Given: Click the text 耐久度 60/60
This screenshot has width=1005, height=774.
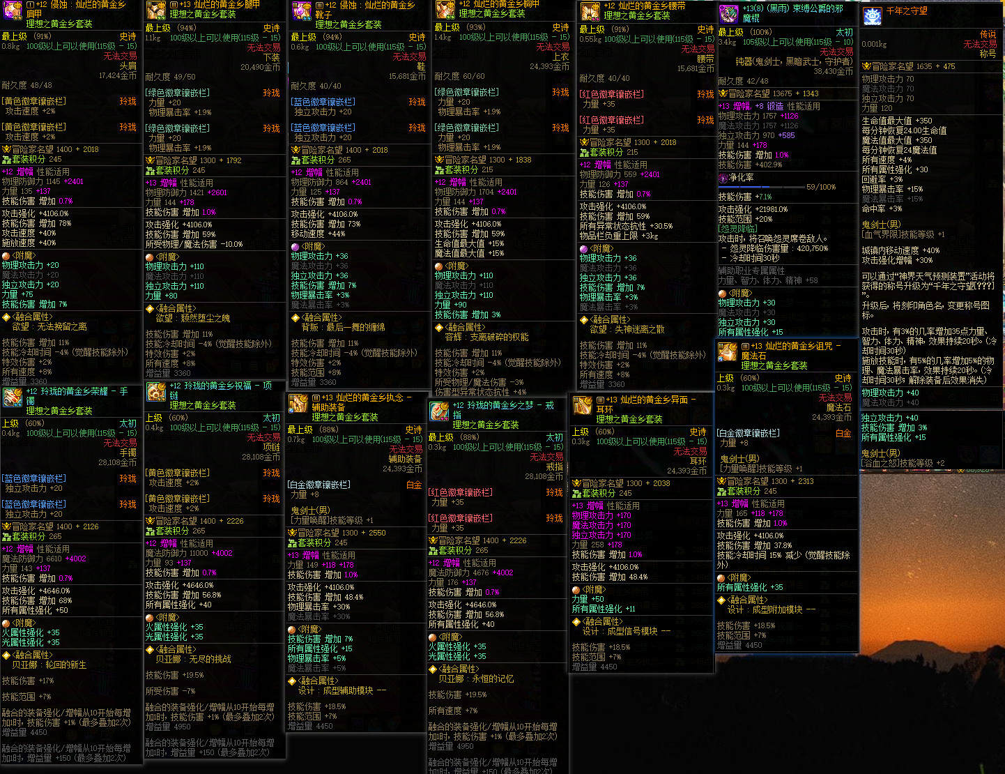Looking at the screenshot, I should click(x=460, y=77).
